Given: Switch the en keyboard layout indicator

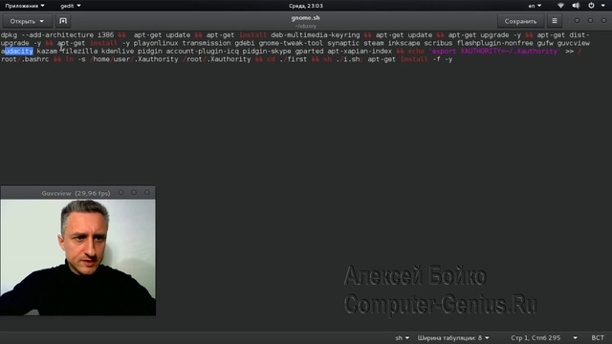Looking at the screenshot, I should coord(535,6).
